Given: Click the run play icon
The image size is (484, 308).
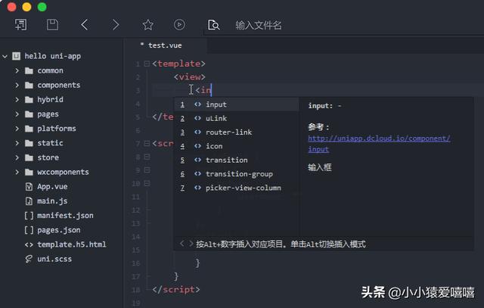Looking at the screenshot, I should click(x=179, y=25).
